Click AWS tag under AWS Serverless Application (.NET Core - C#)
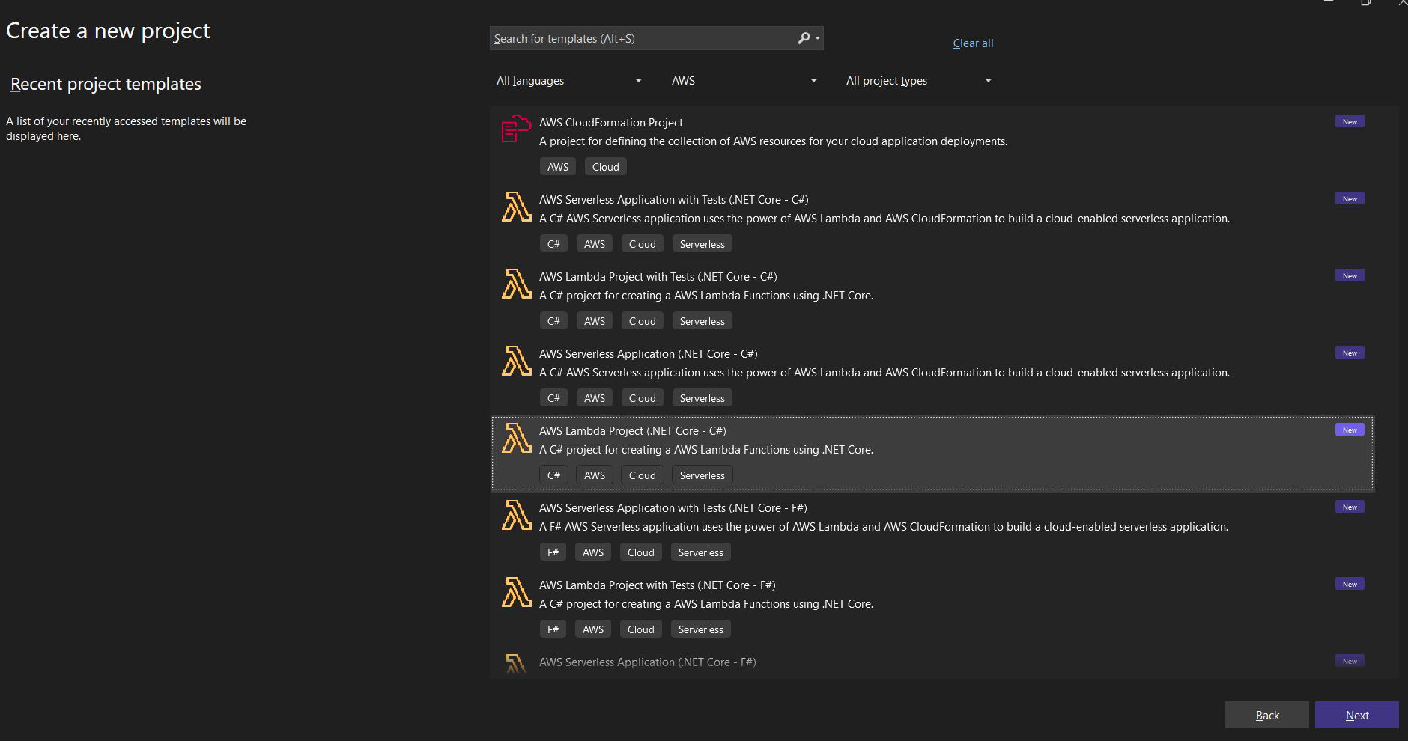Image resolution: width=1408 pixels, height=741 pixels. pos(595,398)
